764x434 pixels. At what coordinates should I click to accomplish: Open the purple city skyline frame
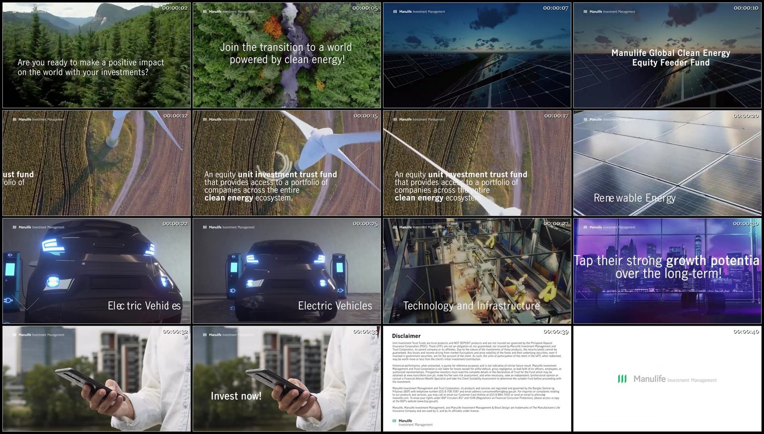[x=668, y=271]
